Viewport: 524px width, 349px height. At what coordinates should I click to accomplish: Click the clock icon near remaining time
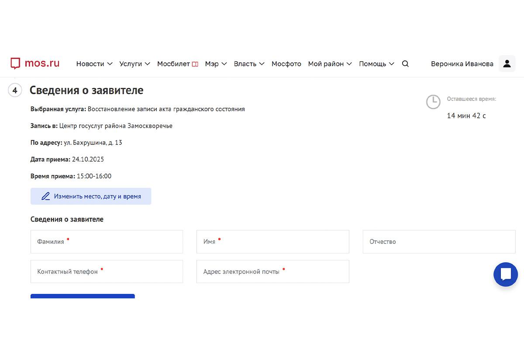click(433, 102)
